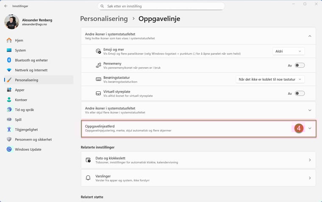Select Spill in sidebar
322x202 pixels.
[39, 119]
